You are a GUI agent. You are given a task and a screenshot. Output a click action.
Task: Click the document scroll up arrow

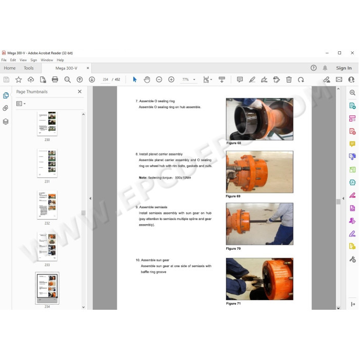click(x=338, y=89)
